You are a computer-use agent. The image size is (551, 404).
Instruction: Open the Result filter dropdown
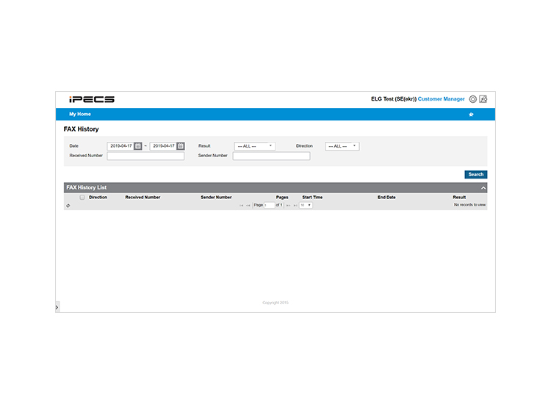click(255, 146)
